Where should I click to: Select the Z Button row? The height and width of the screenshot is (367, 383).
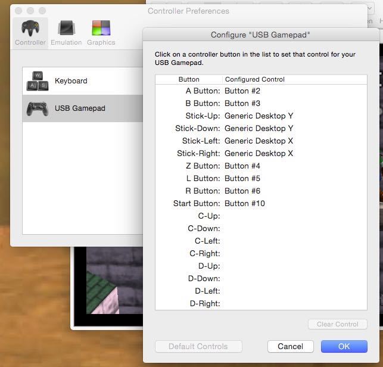(x=261, y=166)
